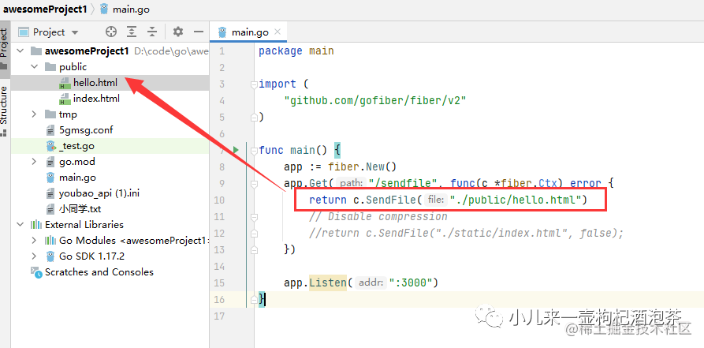Image resolution: width=704 pixels, height=348 pixels.
Task: Click the green Run gutter icon for main
Action: click(236, 149)
